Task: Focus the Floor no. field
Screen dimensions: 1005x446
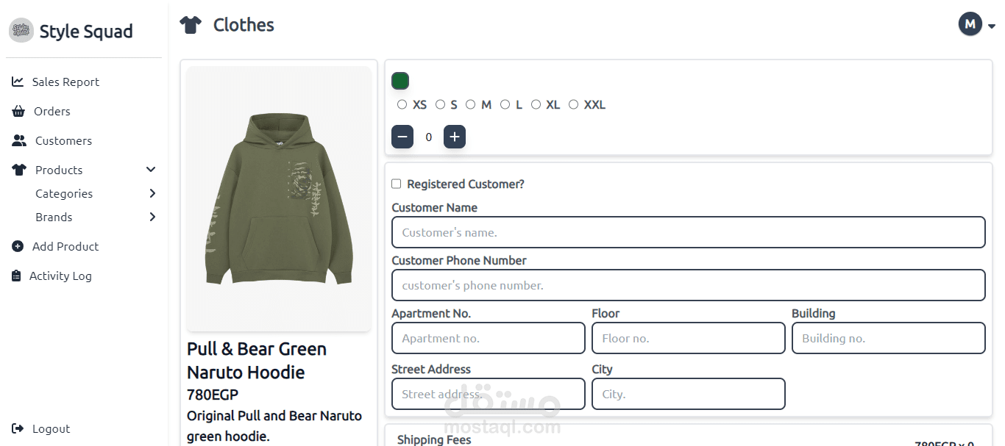Action: tap(689, 338)
